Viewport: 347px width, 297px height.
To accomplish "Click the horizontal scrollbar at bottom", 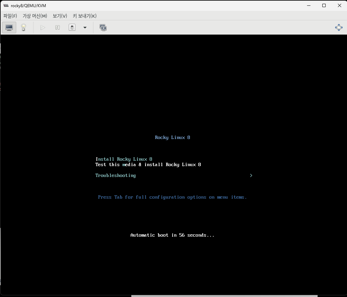I will click(224, 296).
